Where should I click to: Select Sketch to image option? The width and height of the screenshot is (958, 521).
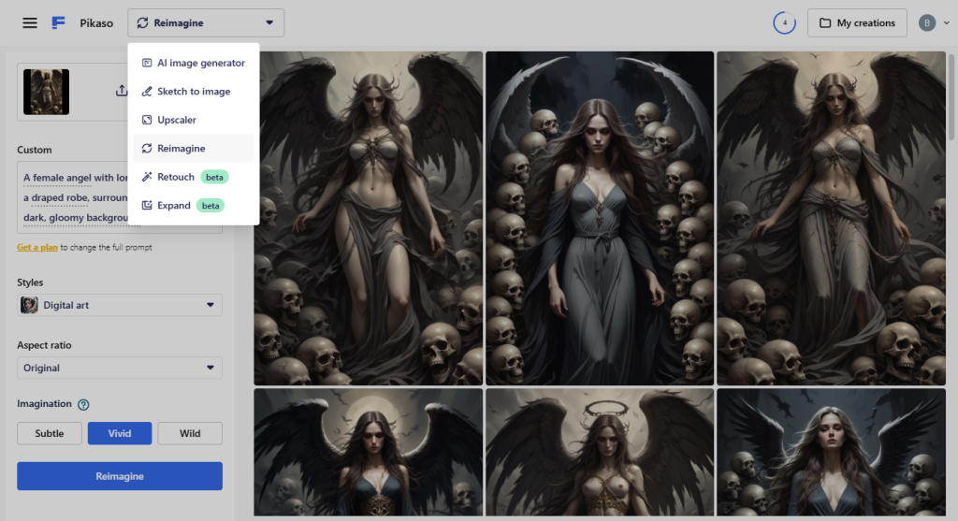pyautogui.click(x=194, y=92)
